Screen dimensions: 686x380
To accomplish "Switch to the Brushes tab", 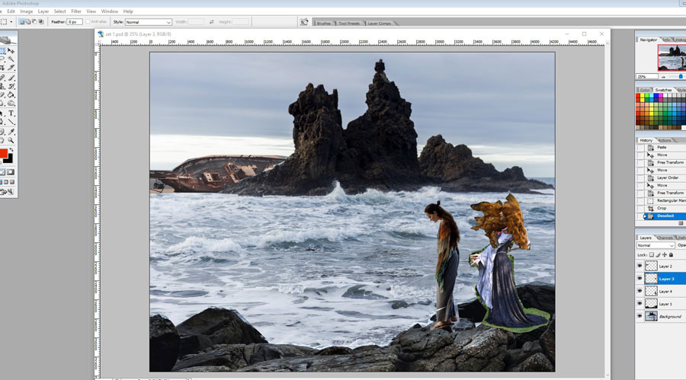I will (324, 23).
